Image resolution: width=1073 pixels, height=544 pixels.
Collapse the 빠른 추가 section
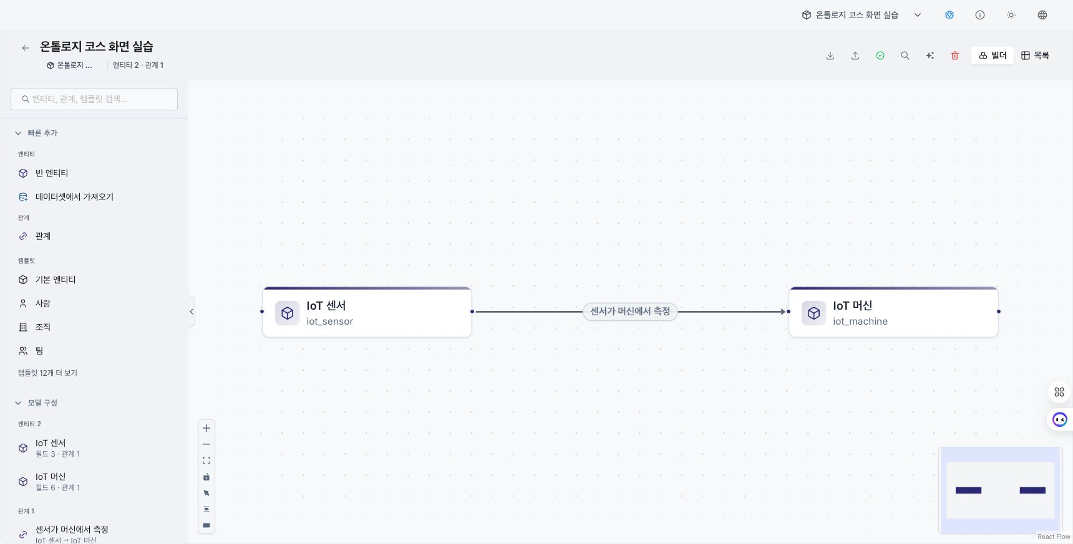37,133
